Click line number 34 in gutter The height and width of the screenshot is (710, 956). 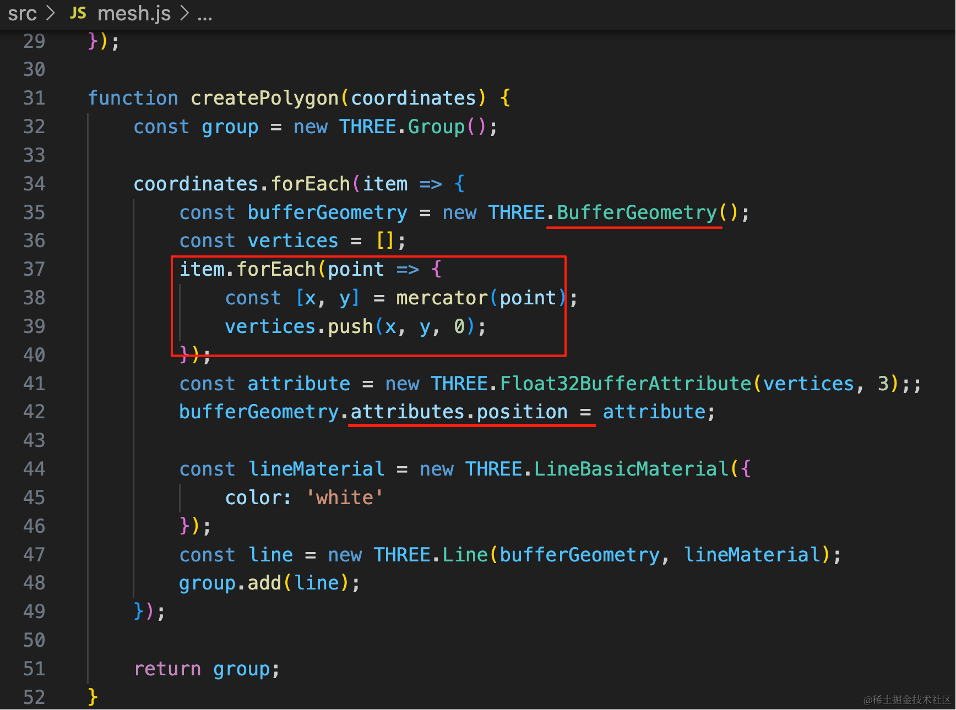click(x=34, y=184)
